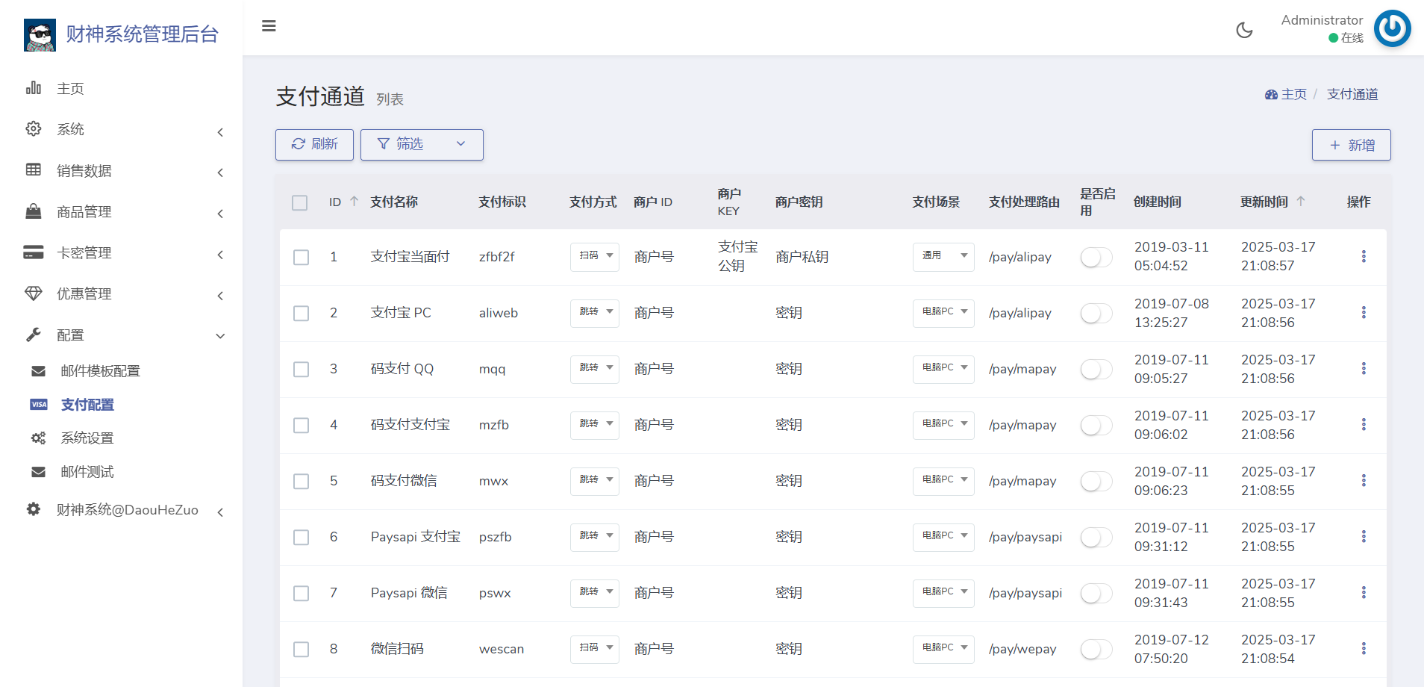Open the three-dot actions for 支付宝当面付 row

1363,256
